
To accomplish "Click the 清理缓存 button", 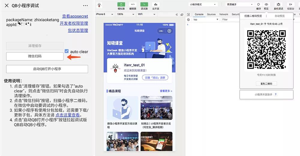I will (x=35, y=46).
